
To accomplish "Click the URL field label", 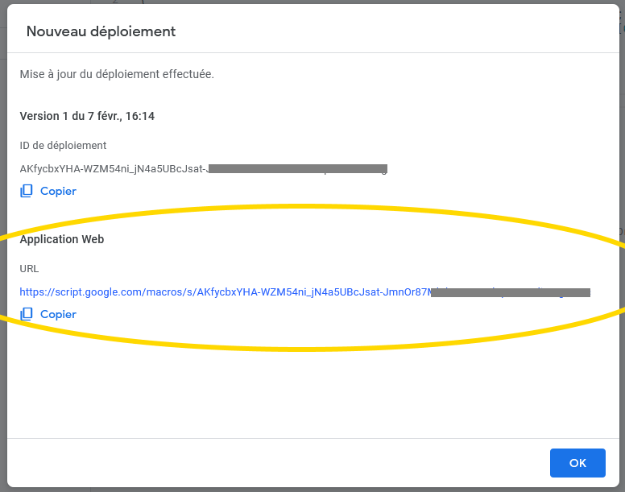I will 29,269.
